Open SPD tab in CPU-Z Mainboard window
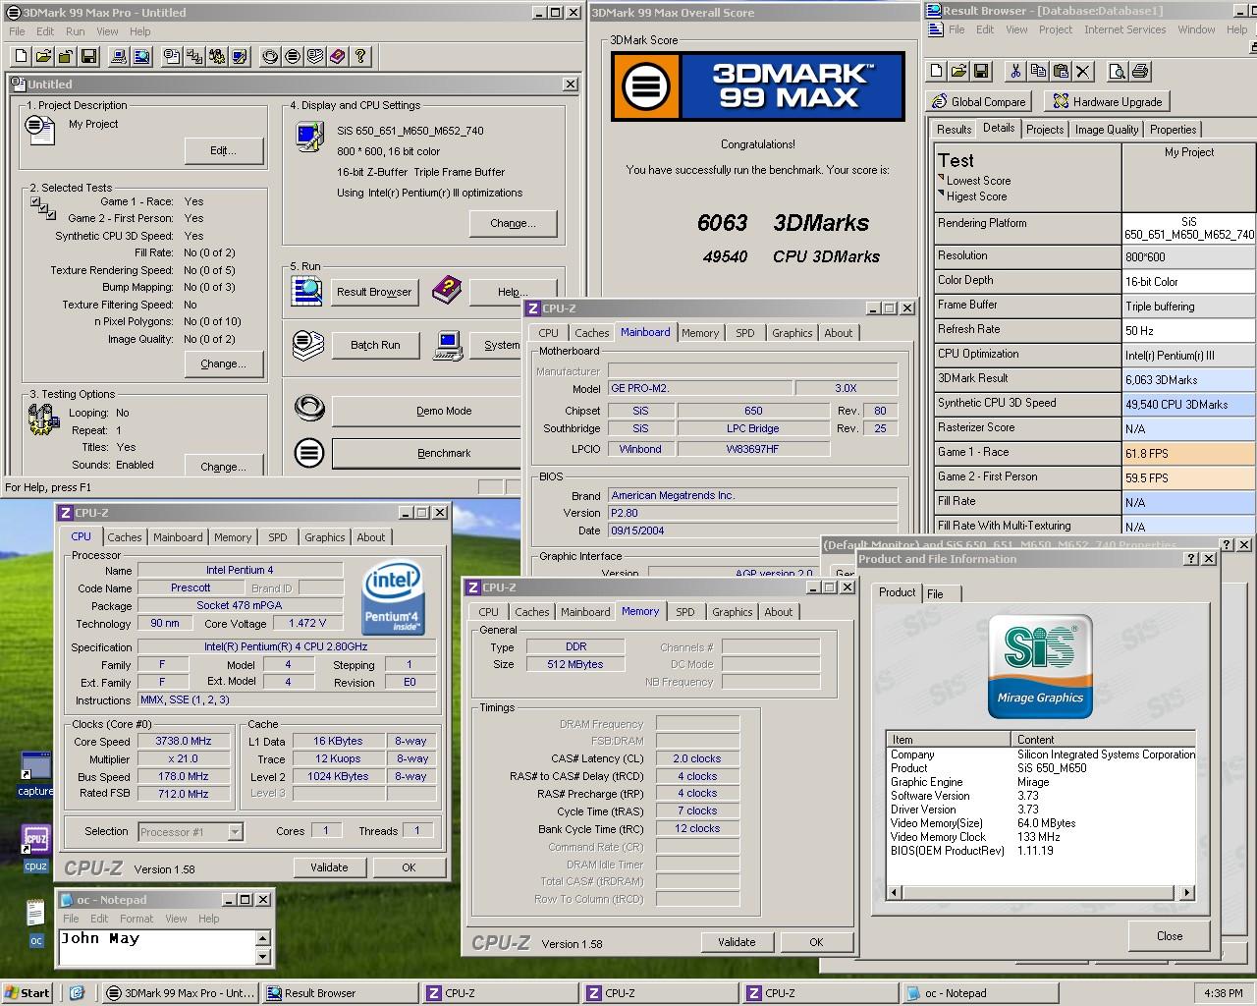This screenshot has width=1257, height=1006. (x=745, y=333)
